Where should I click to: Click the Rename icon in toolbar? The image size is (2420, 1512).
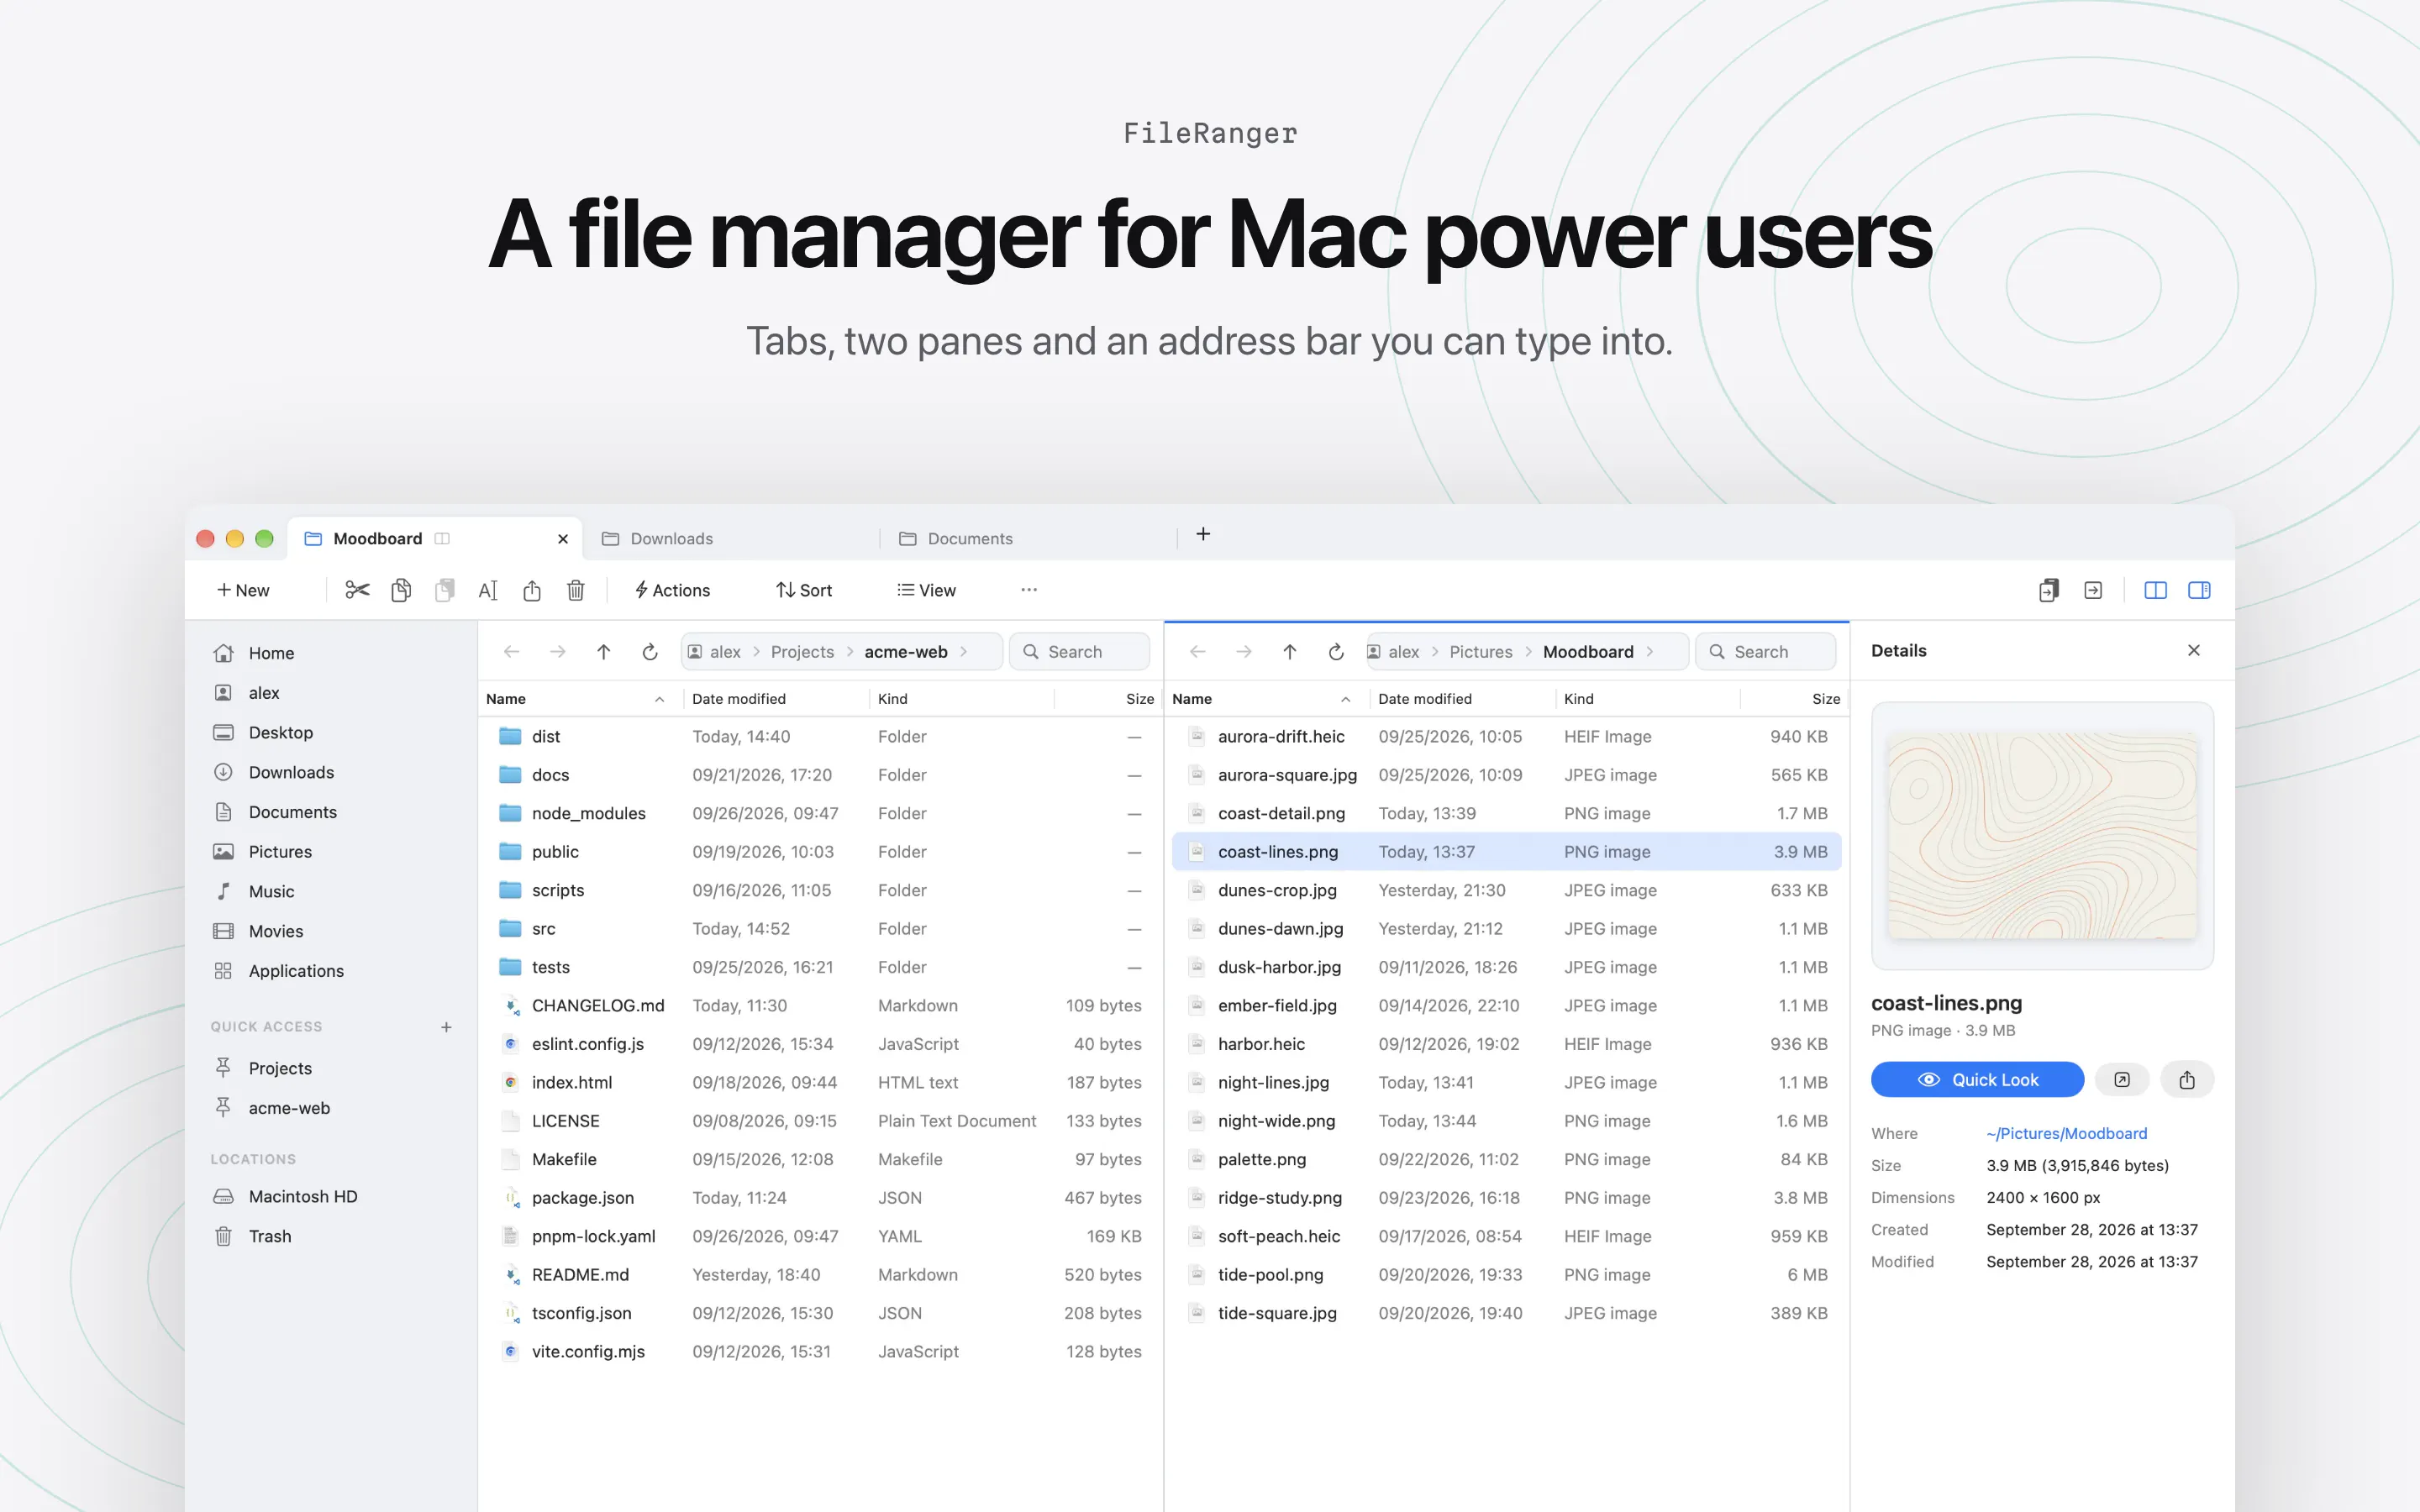pyautogui.click(x=488, y=590)
